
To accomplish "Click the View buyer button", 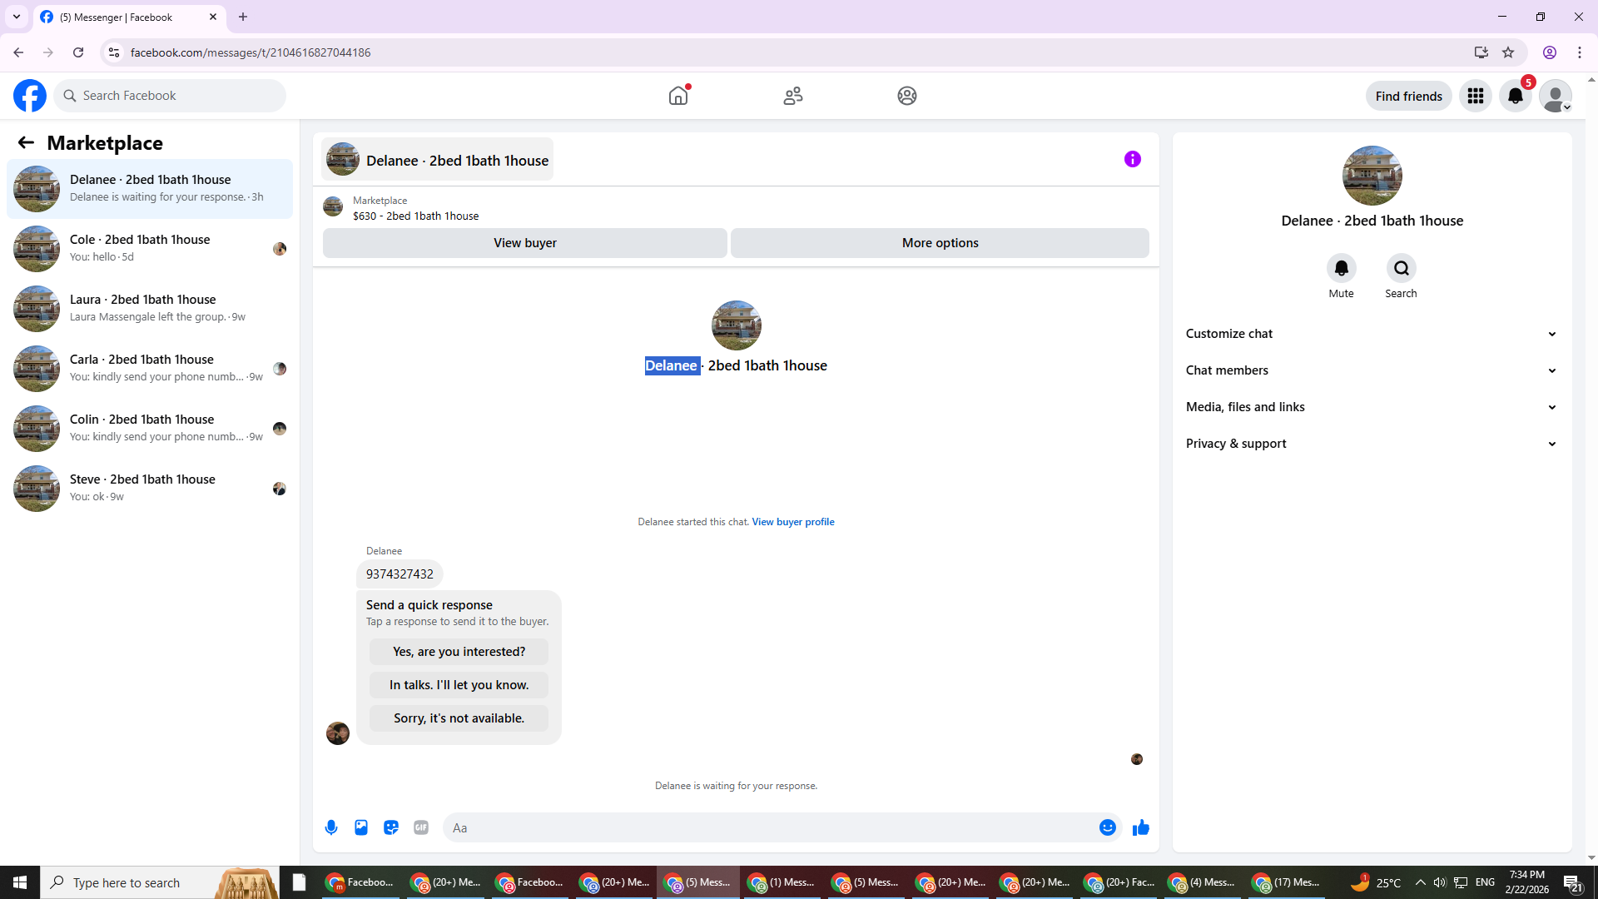I will [x=525, y=243].
